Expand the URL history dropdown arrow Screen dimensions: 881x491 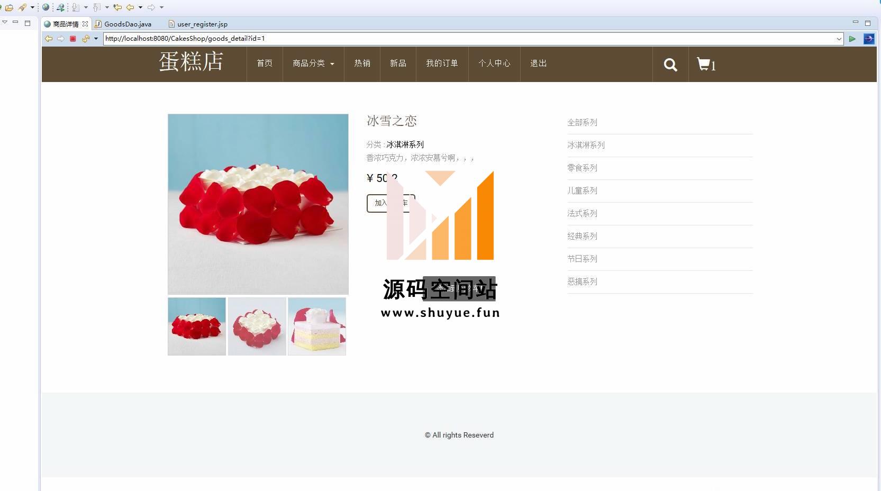coord(839,39)
